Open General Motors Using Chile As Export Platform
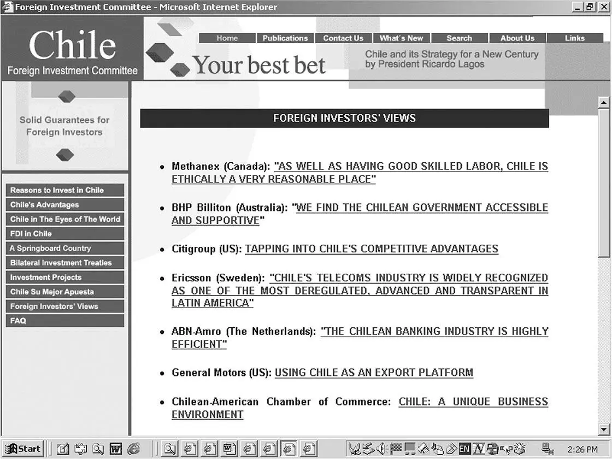 pyautogui.click(x=374, y=373)
